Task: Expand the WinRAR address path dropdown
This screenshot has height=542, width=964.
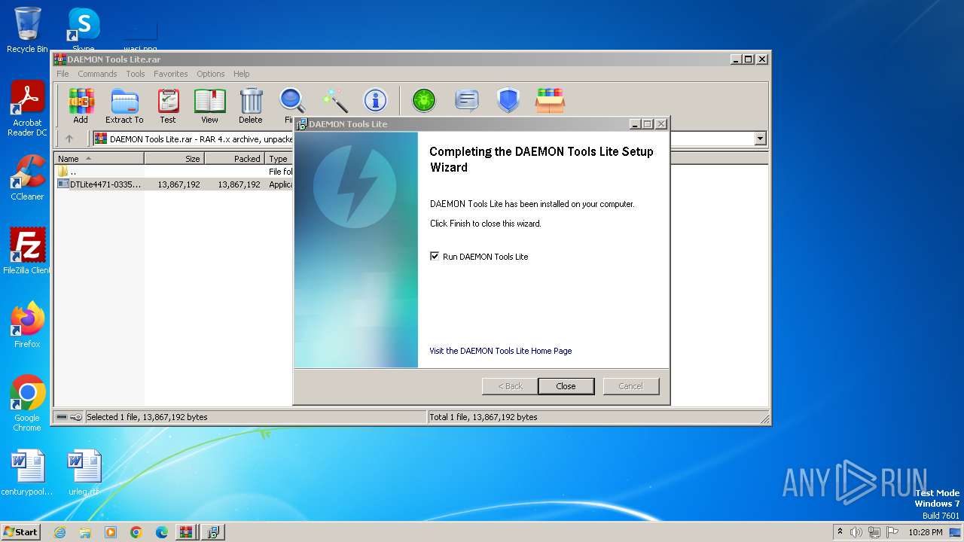Action: pos(760,139)
